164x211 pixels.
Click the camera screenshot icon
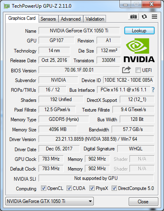(x=134, y=17)
